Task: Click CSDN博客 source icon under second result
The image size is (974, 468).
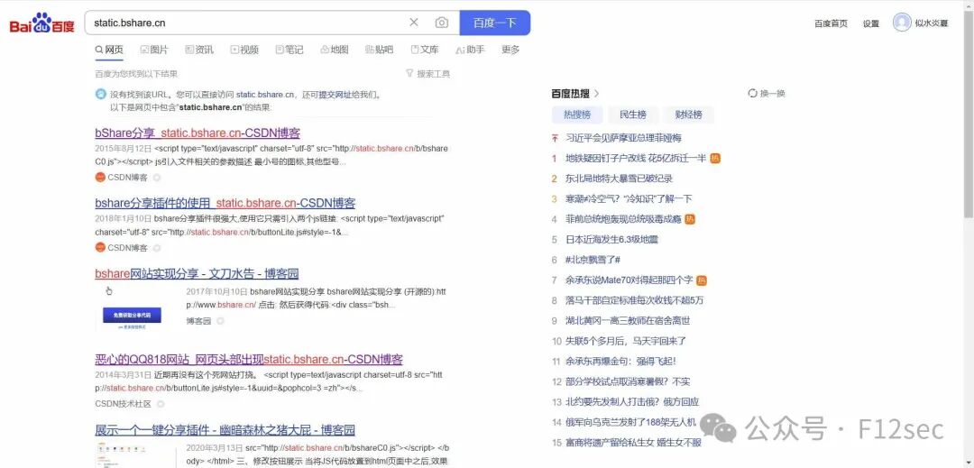Action: [x=100, y=248]
